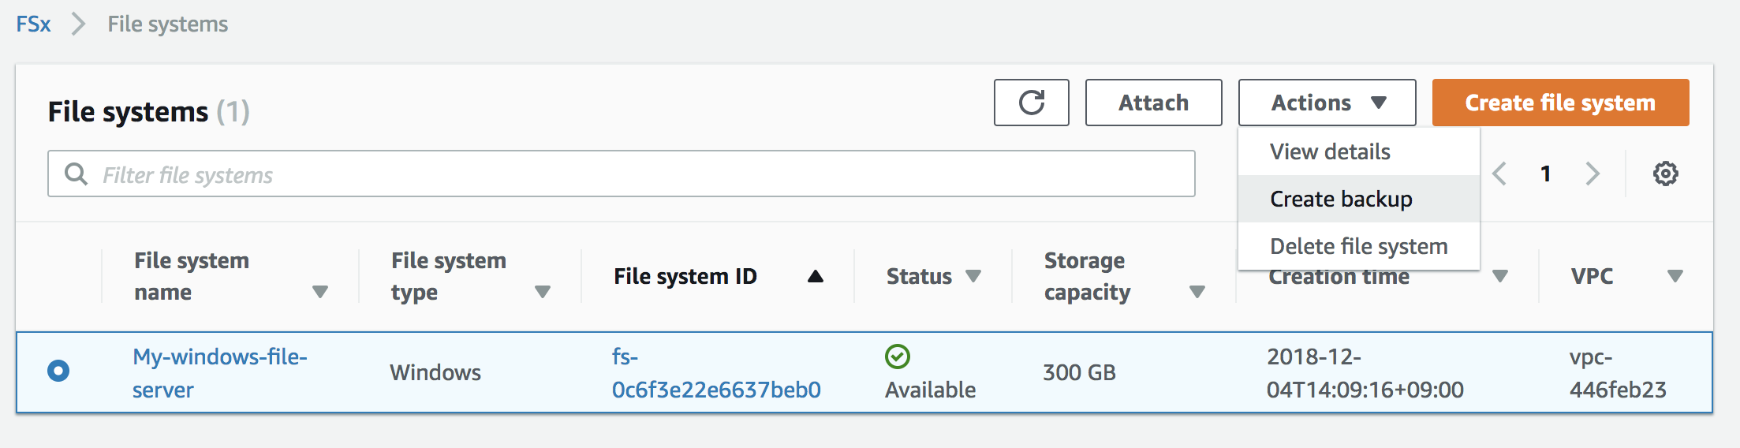Toggle File system ID ascending sort arrow
Screen dimensions: 1740x448
[816, 276]
